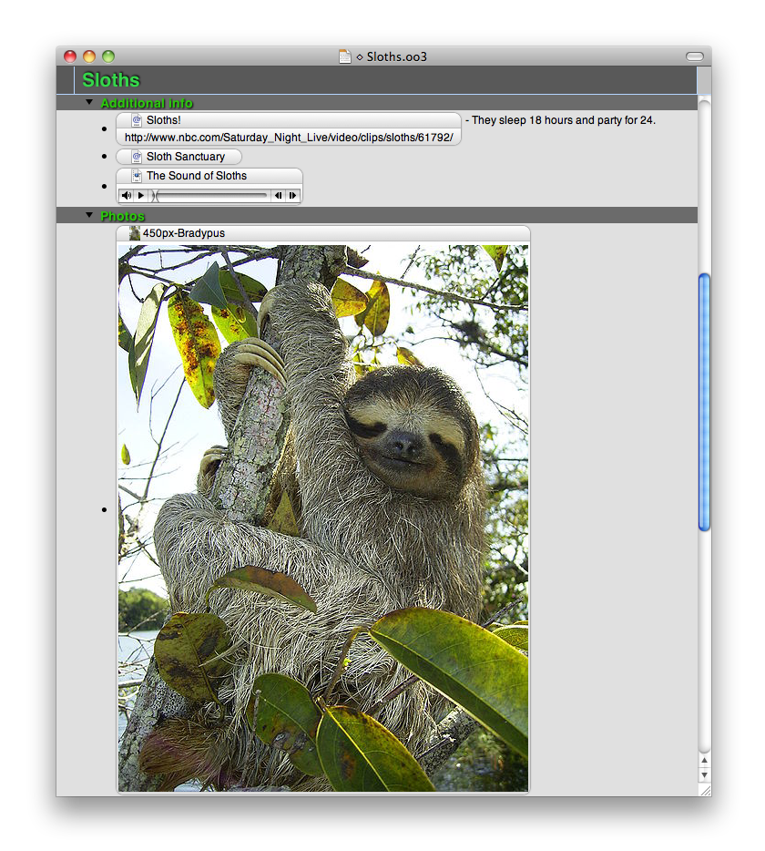765x851 pixels.
Task: Collapse the Additional Info section
Action: [89, 102]
